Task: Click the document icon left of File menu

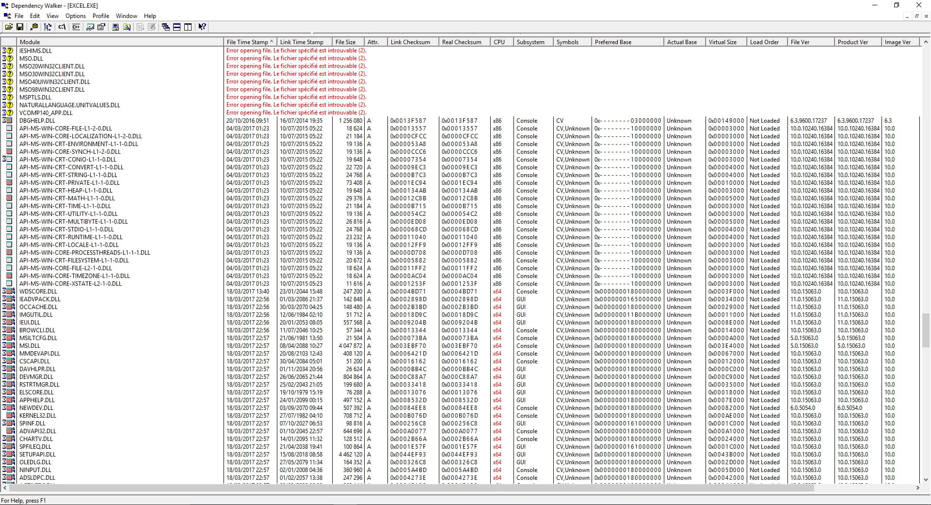Action: coord(7,16)
